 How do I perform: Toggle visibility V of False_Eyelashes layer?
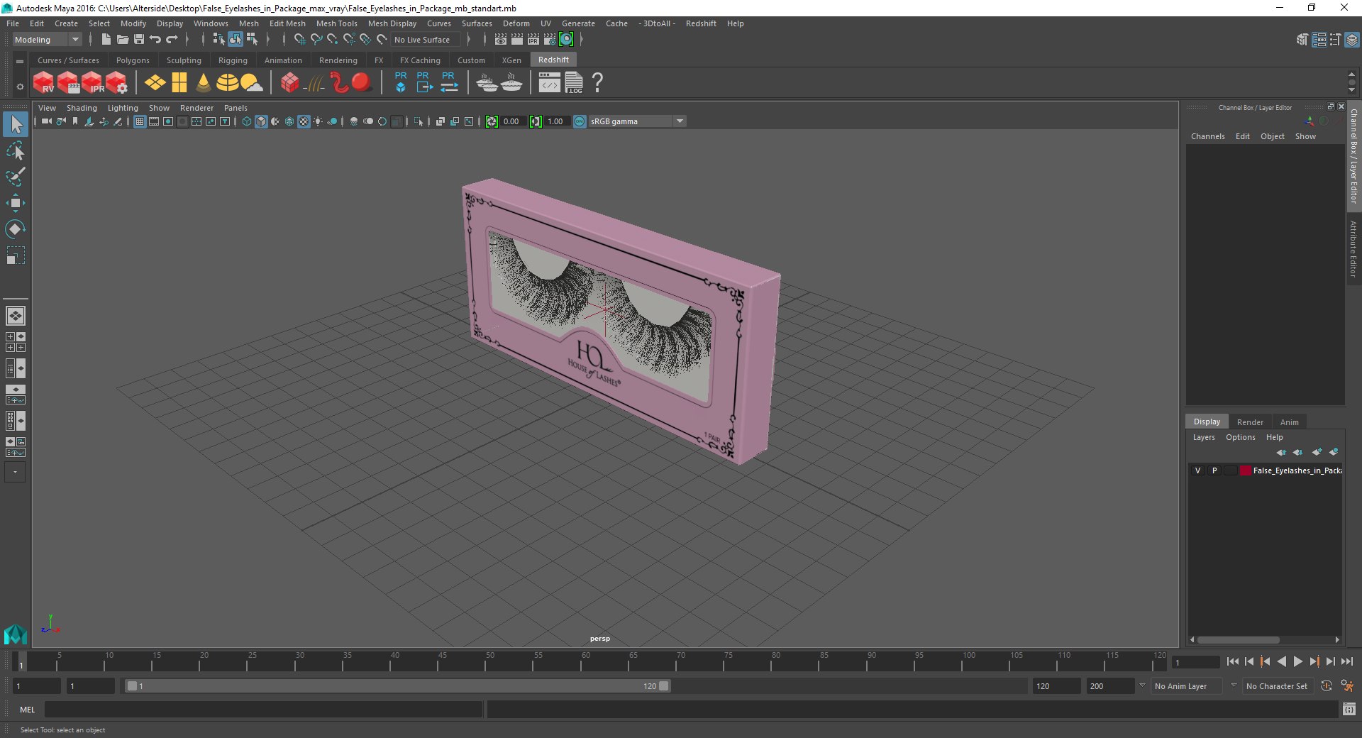[x=1198, y=470]
